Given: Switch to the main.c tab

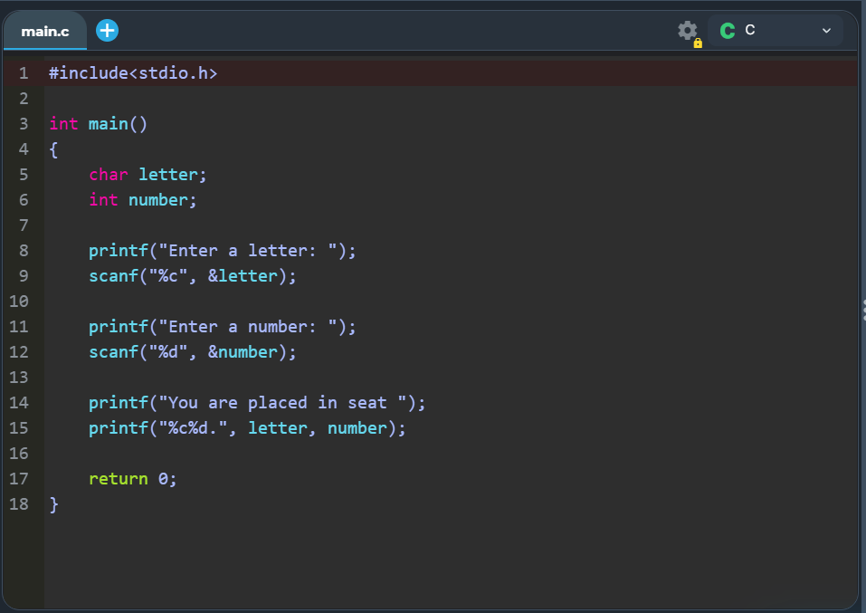Looking at the screenshot, I should click(45, 32).
